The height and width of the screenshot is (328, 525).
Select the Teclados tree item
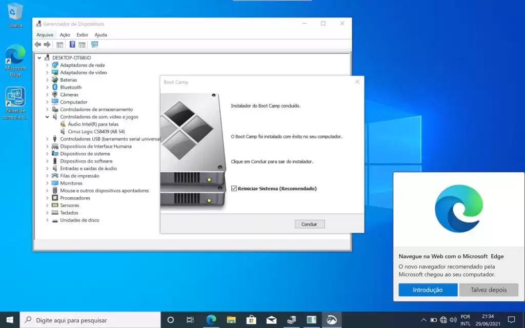coord(69,213)
